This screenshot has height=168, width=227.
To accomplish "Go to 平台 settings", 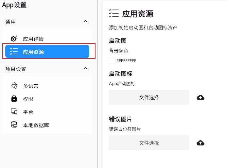I will click(28, 112).
